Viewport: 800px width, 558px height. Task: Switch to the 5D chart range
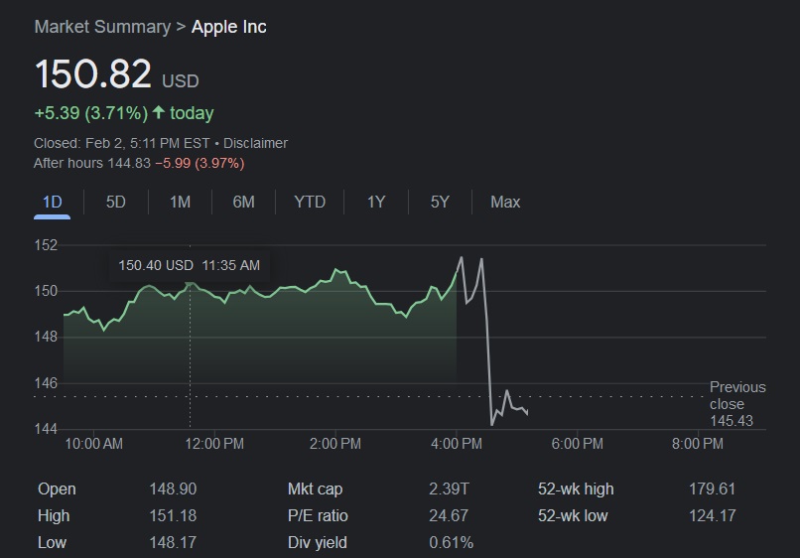coord(116,203)
